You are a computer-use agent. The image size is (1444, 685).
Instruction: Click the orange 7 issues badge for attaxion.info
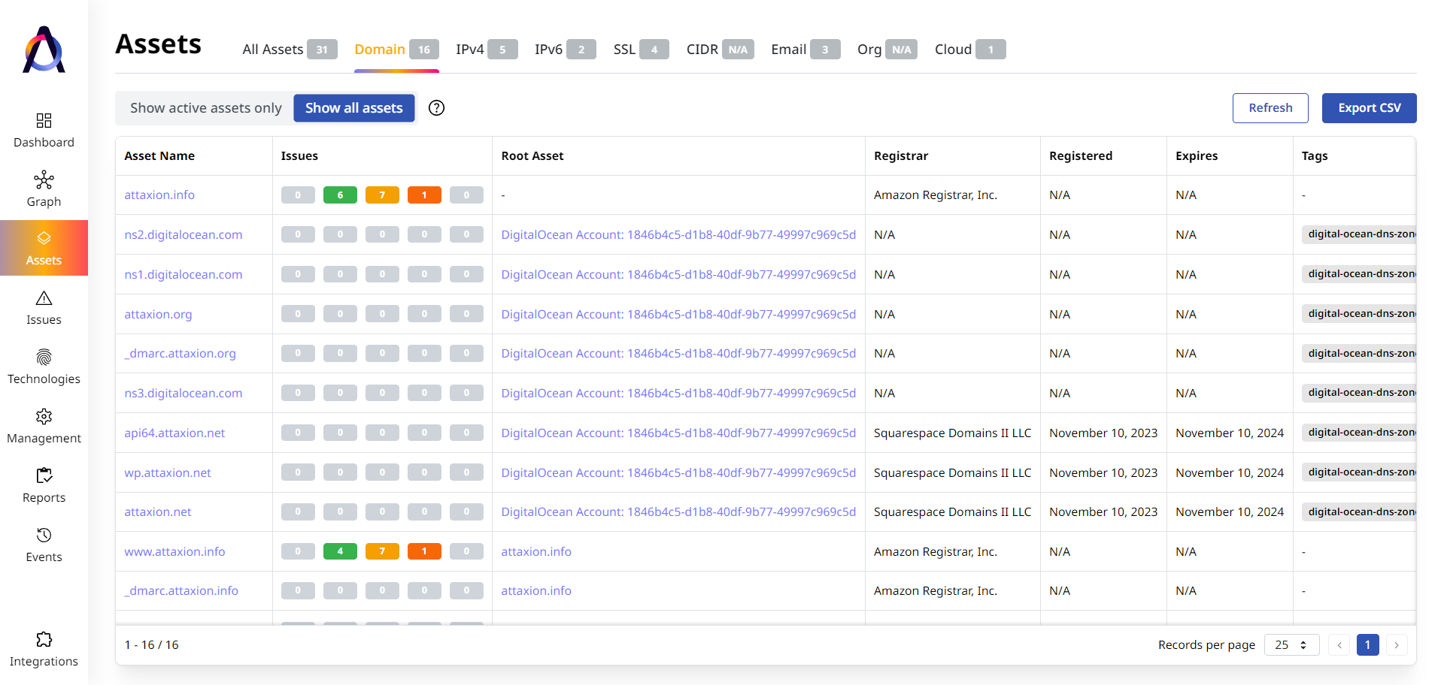(x=382, y=195)
